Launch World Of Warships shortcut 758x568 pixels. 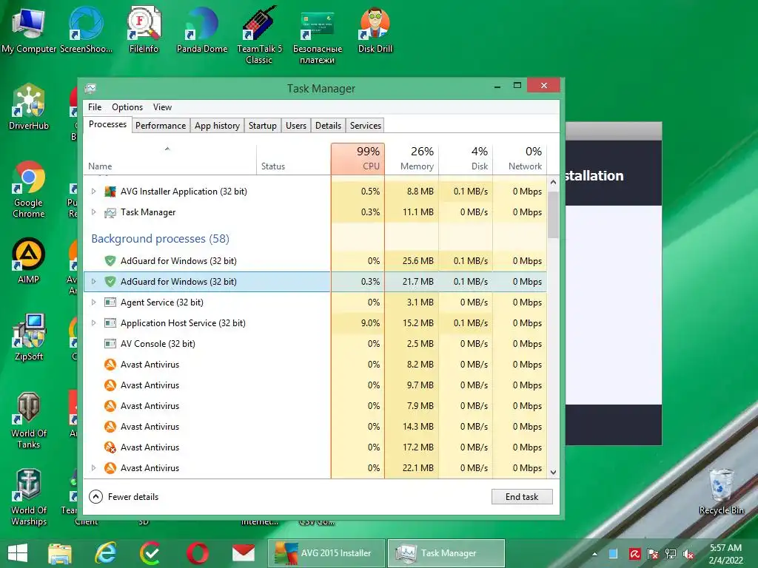click(x=29, y=498)
